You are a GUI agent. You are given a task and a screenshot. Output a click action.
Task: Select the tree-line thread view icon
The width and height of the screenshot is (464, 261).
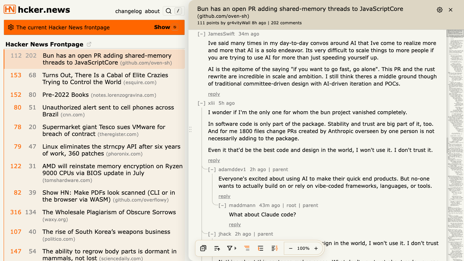coord(261,248)
